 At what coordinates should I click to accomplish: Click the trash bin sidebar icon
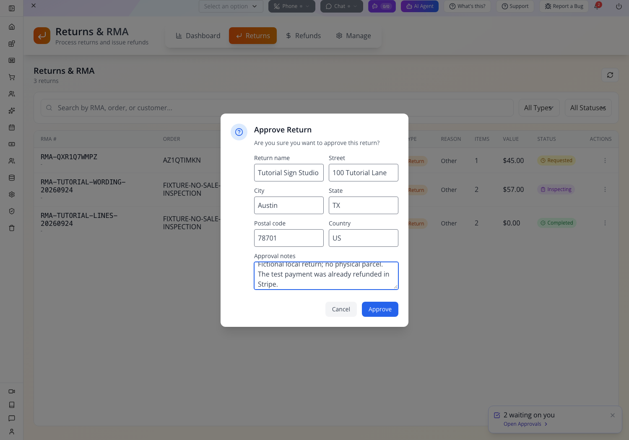(x=12, y=228)
